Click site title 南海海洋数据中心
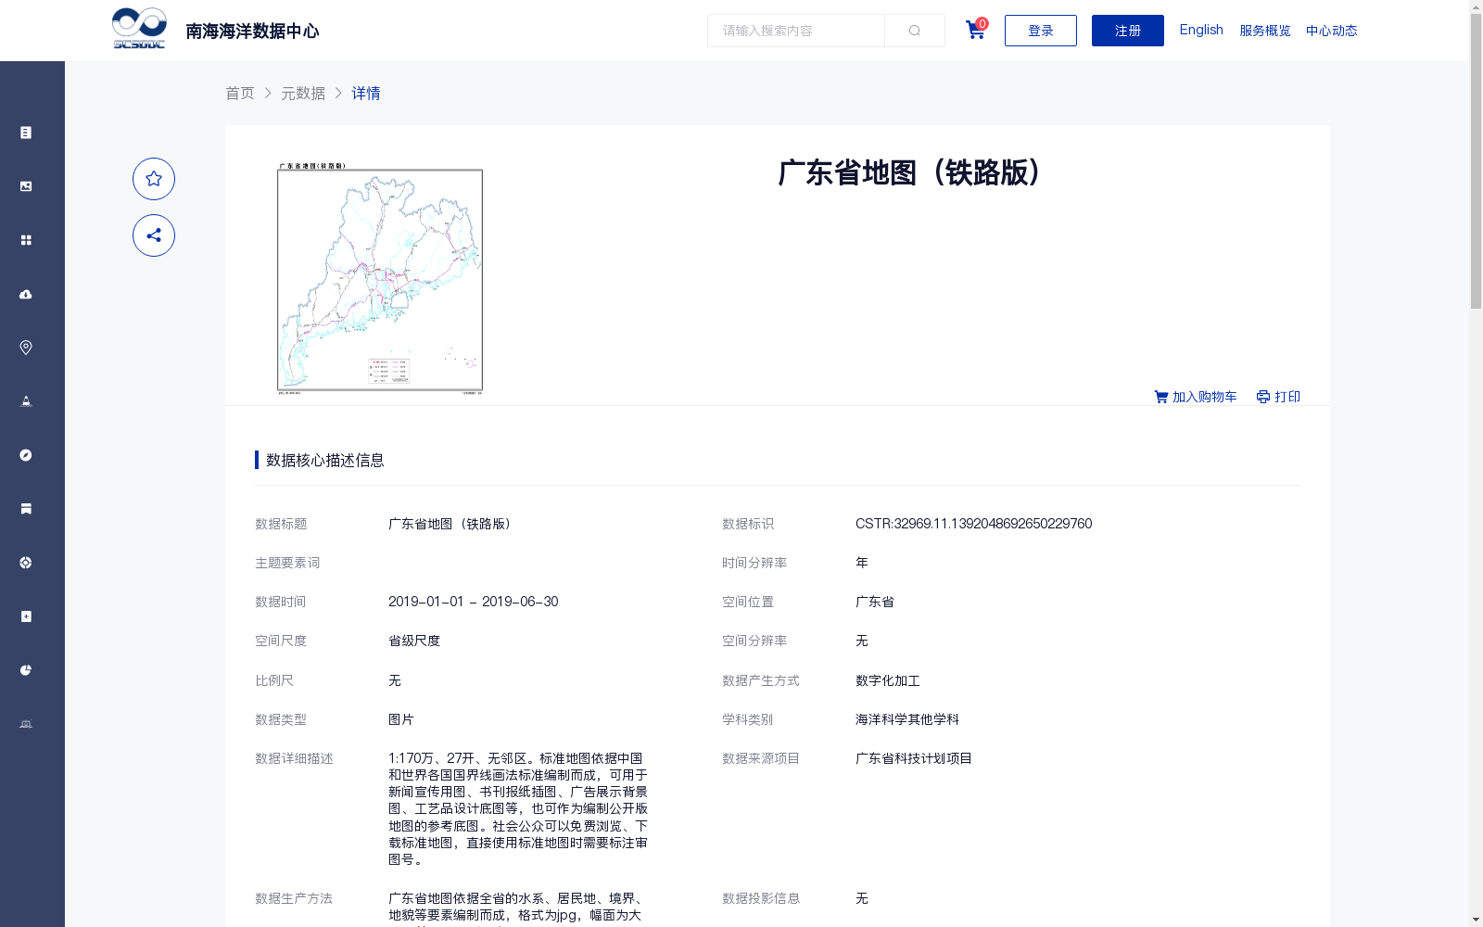The height and width of the screenshot is (927, 1483). coord(252,31)
